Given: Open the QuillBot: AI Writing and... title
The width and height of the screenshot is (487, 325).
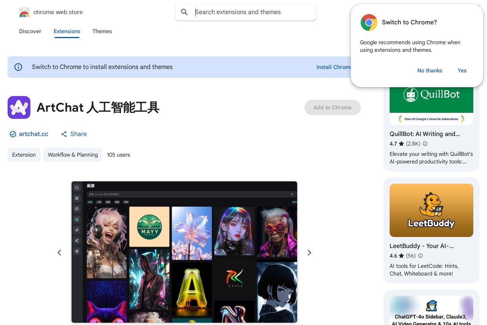Looking at the screenshot, I should click(x=425, y=134).
